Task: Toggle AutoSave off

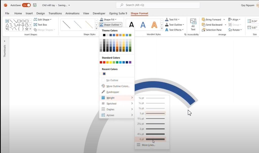Action: coord(26,5)
